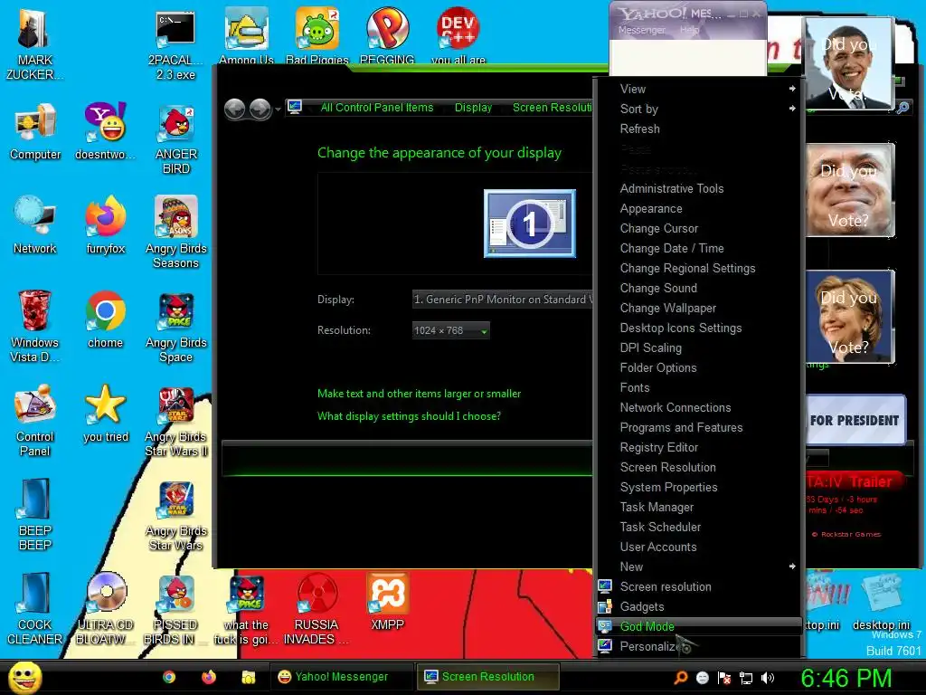
Task: Launch the Bad Piggies desktop shortcut
Action: [x=317, y=35]
